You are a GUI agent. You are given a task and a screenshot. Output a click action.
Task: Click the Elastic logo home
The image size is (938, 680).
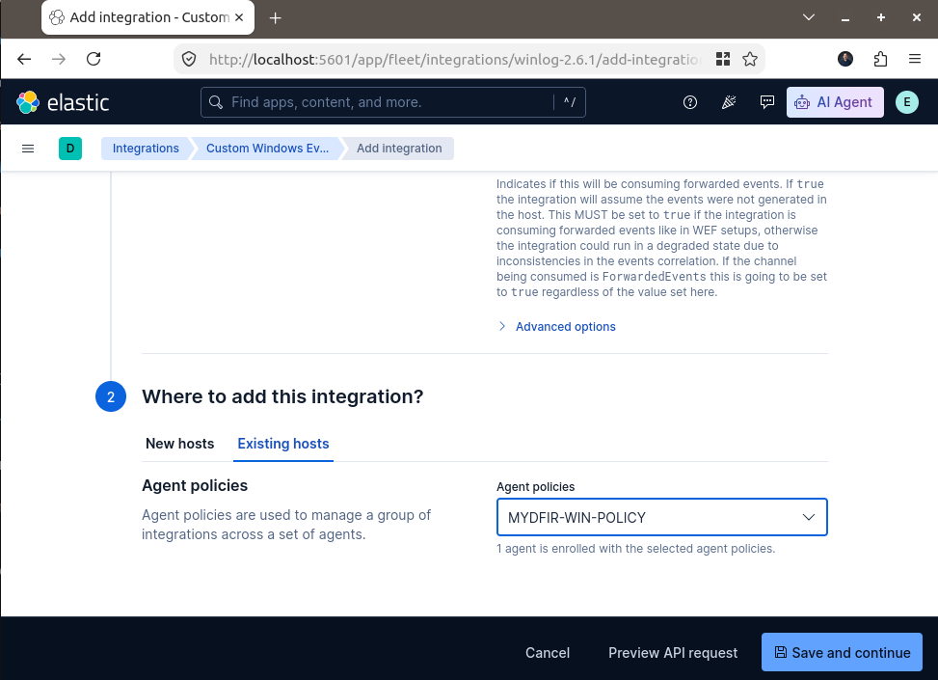[x=63, y=102]
